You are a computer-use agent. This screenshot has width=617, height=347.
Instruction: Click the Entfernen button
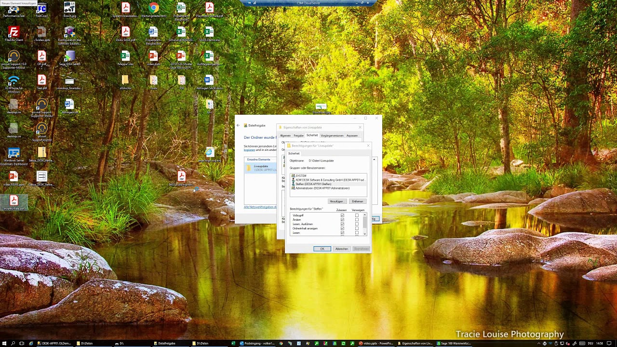pyautogui.click(x=358, y=201)
